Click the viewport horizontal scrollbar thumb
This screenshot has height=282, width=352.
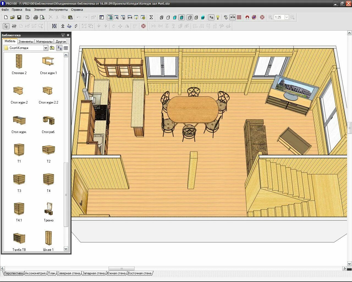(x=122, y=269)
